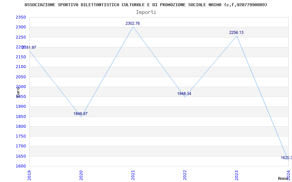Click the 'Anno' x-axis title

click(283, 178)
